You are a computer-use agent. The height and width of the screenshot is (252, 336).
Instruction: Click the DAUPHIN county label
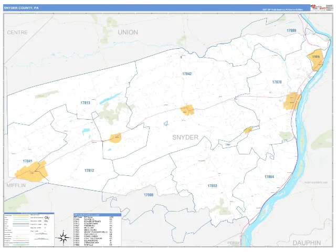pyautogui.click(x=307, y=243)
